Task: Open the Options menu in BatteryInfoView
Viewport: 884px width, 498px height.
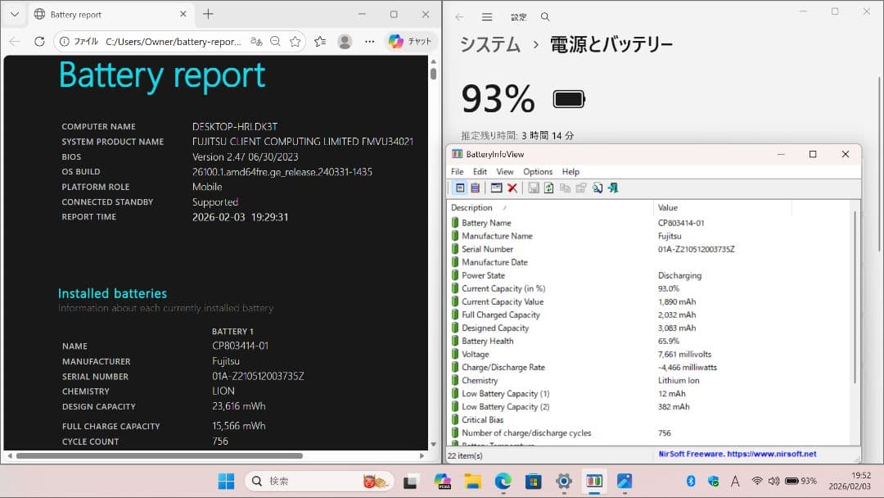Action: coord(536,171)
